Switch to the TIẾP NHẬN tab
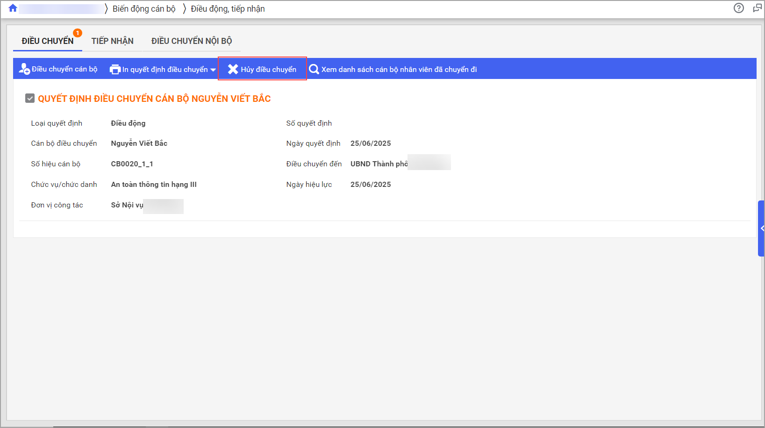 click(112, 41)
